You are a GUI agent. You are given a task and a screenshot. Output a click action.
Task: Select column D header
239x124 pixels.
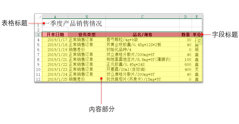click(185, 16)
